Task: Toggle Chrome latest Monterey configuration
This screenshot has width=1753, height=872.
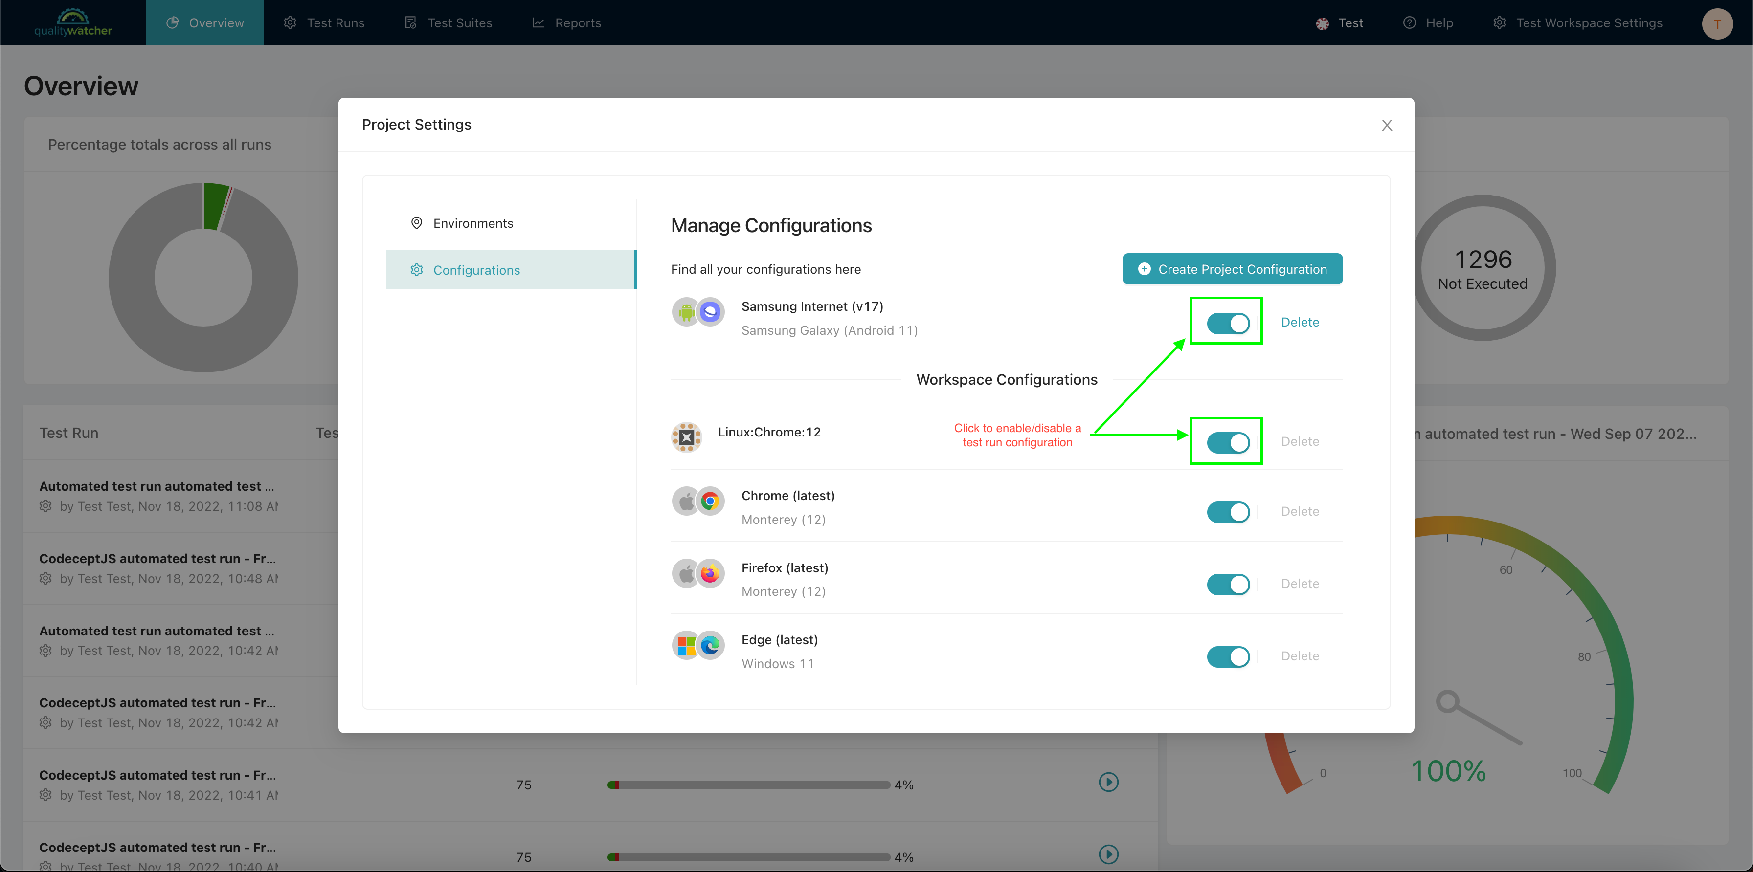Action: (x=1228, y=510)
